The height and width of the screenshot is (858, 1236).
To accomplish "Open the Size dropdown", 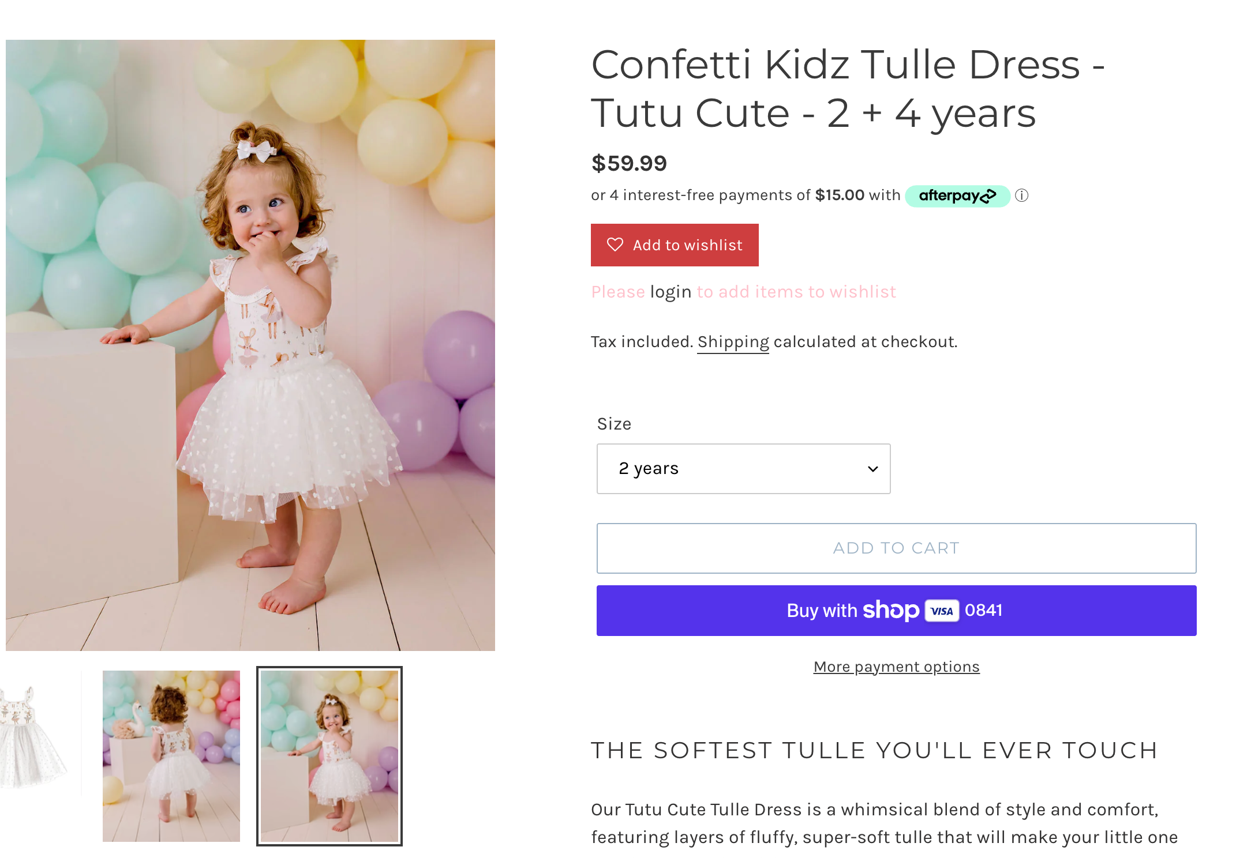I will coord(743,468).
